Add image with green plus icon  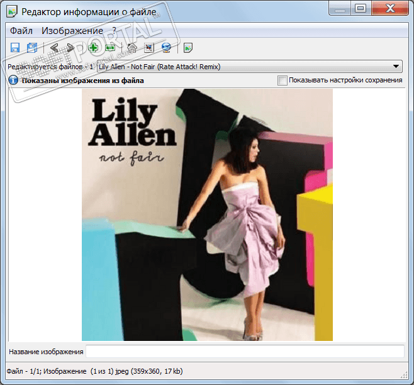(x=93, y=48)
